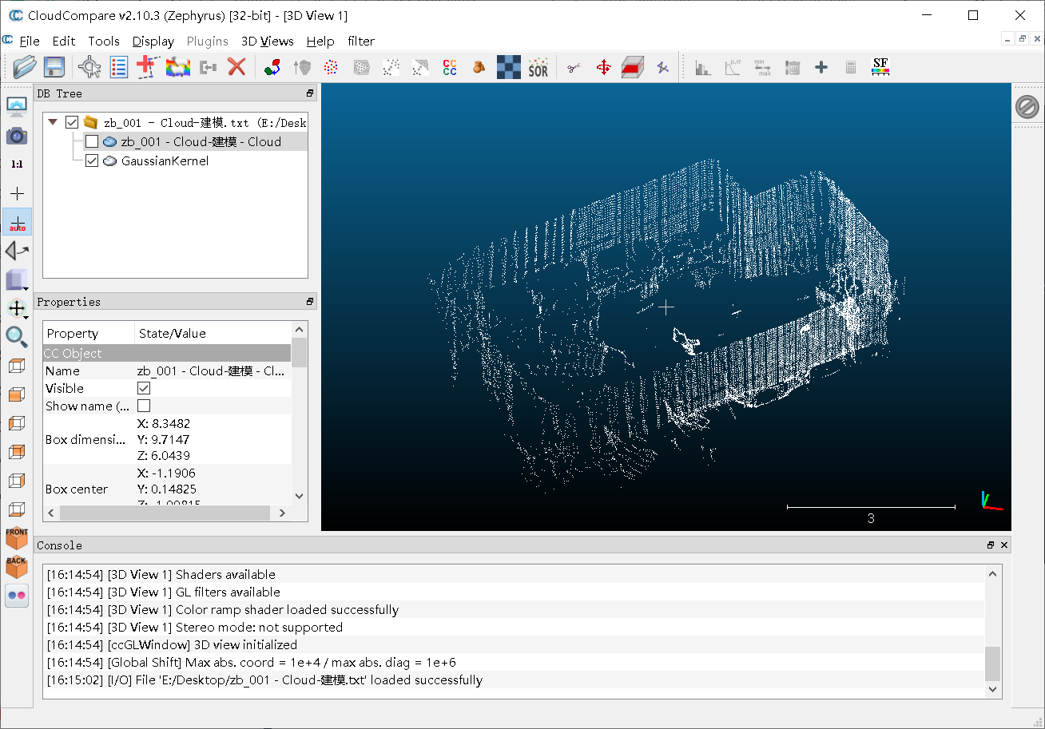Click the 'loaded successfully' console line

(264, 680)
